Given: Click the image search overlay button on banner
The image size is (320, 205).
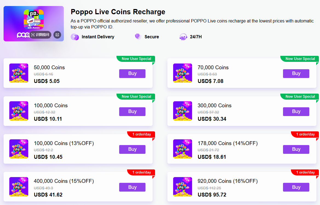Looking at the screenshot, I should point(40,35).
